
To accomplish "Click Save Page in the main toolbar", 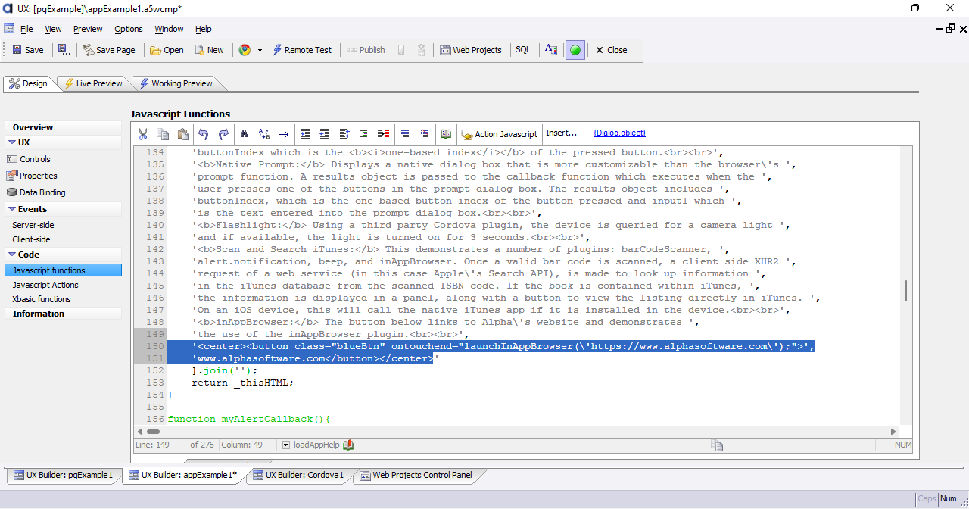I will (109, 50).
